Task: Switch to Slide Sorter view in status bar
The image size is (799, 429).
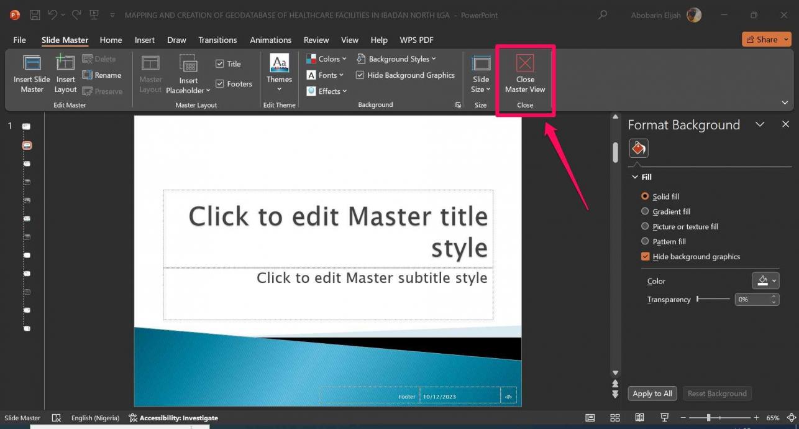Action: point(614,418)
